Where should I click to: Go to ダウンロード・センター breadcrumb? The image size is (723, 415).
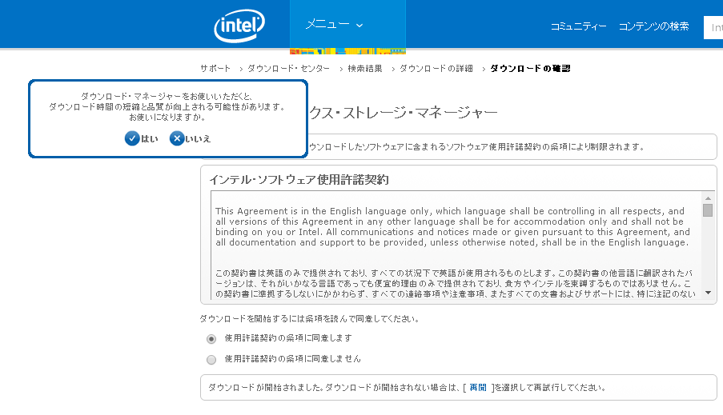tap(289, 69)
